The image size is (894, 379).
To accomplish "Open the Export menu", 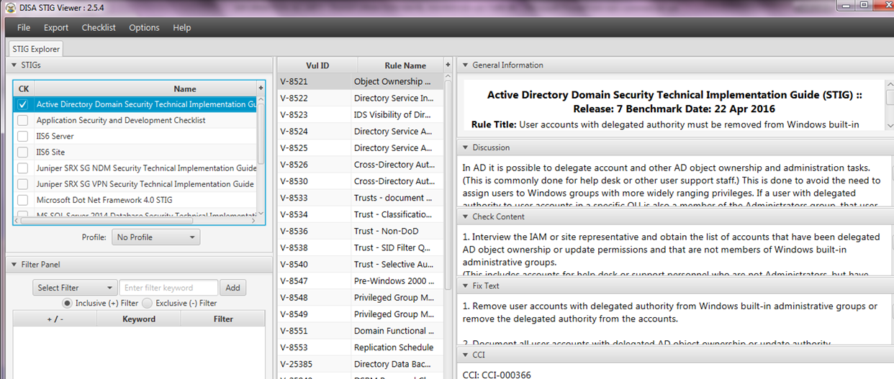I will pyautogui.click(x=56, y=27).
